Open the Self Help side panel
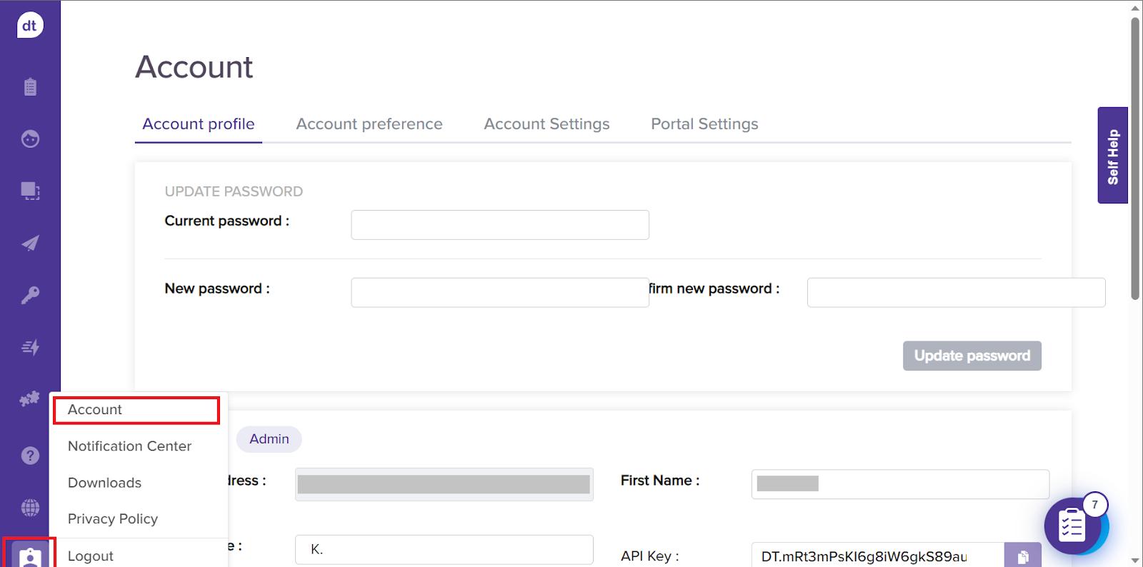The height and width of the screenshot is (567, 1143). tap(1112, 156)
